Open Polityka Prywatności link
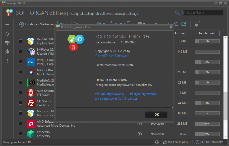The height and width of the screenshot is (146, 229). tap(144, 94)
